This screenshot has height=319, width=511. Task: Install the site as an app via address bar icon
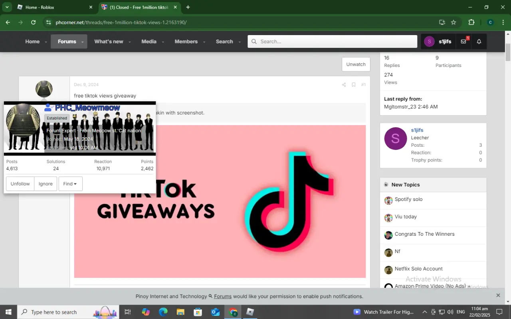coord(442,22)
